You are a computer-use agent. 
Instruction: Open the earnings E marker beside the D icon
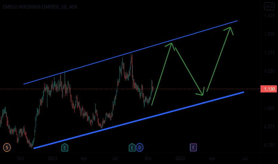click(x=132, y=148)
